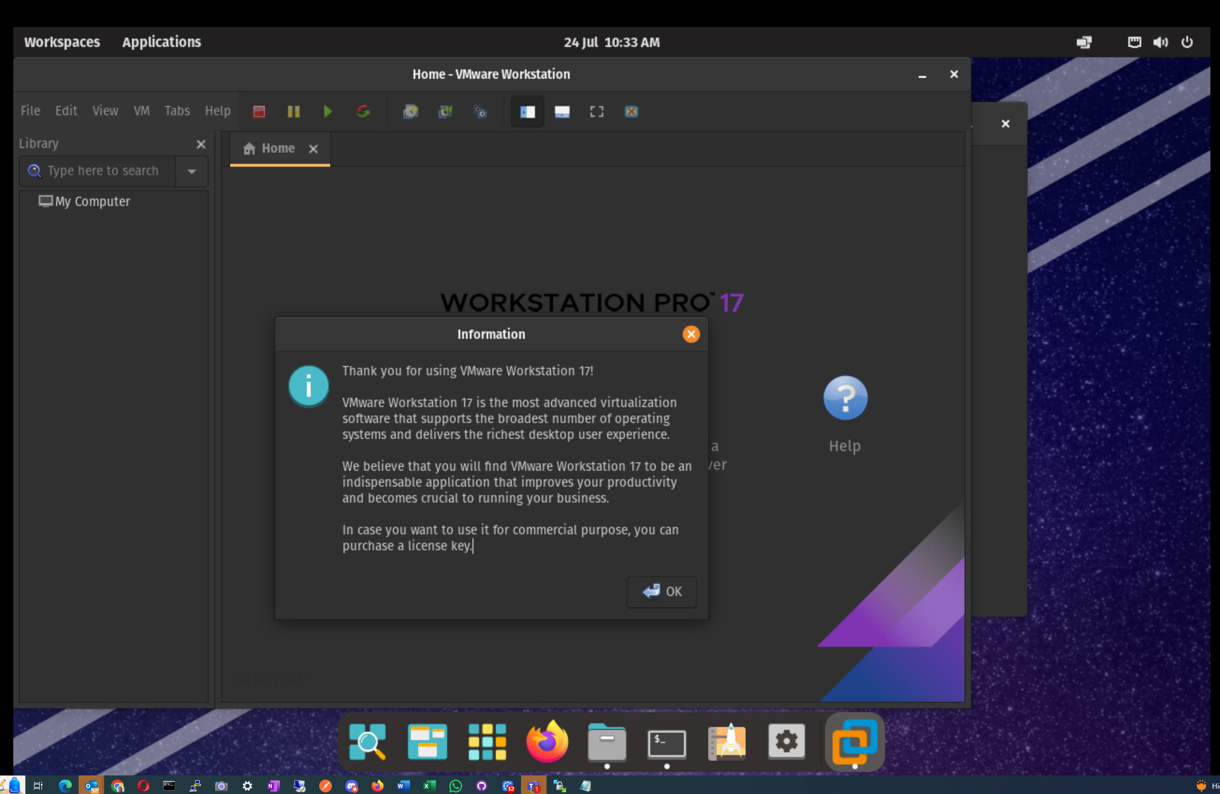
Task: Launch Firefox from the dock
Action: 547,741
